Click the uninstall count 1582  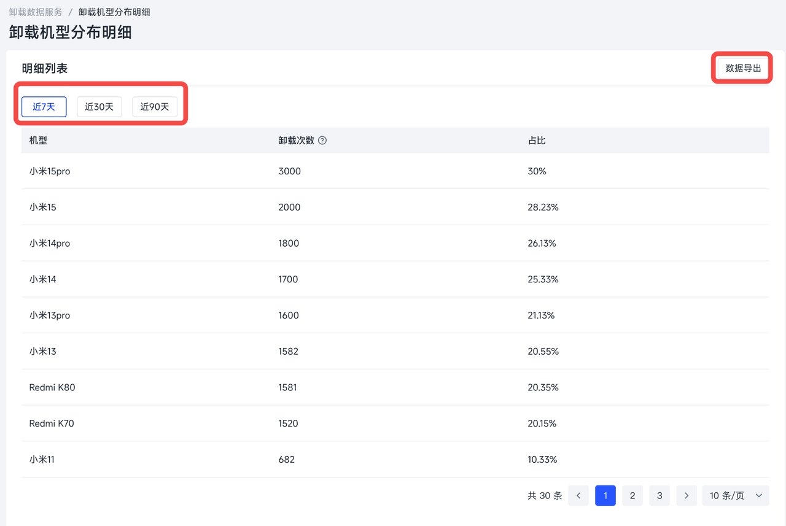(x=289, y=352)
